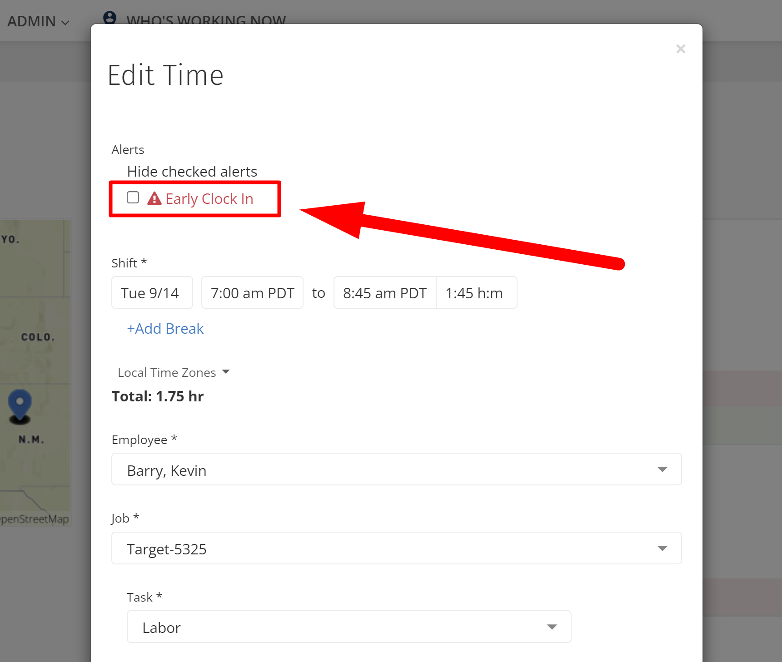The width and height of the screenshot is (782, 662).
Task: Click the Early Clock In alert label
Action: (x=209, y=199)
